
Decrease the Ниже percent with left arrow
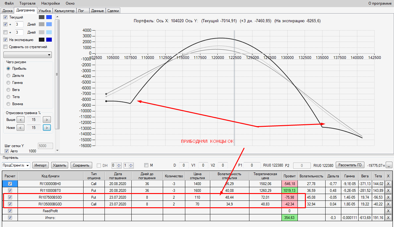20,127
